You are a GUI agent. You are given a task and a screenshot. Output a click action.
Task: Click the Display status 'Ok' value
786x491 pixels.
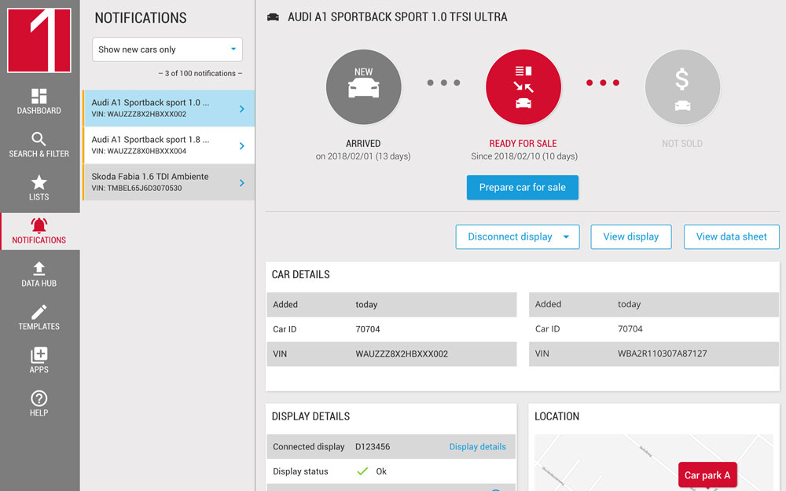tap(381, 471)
